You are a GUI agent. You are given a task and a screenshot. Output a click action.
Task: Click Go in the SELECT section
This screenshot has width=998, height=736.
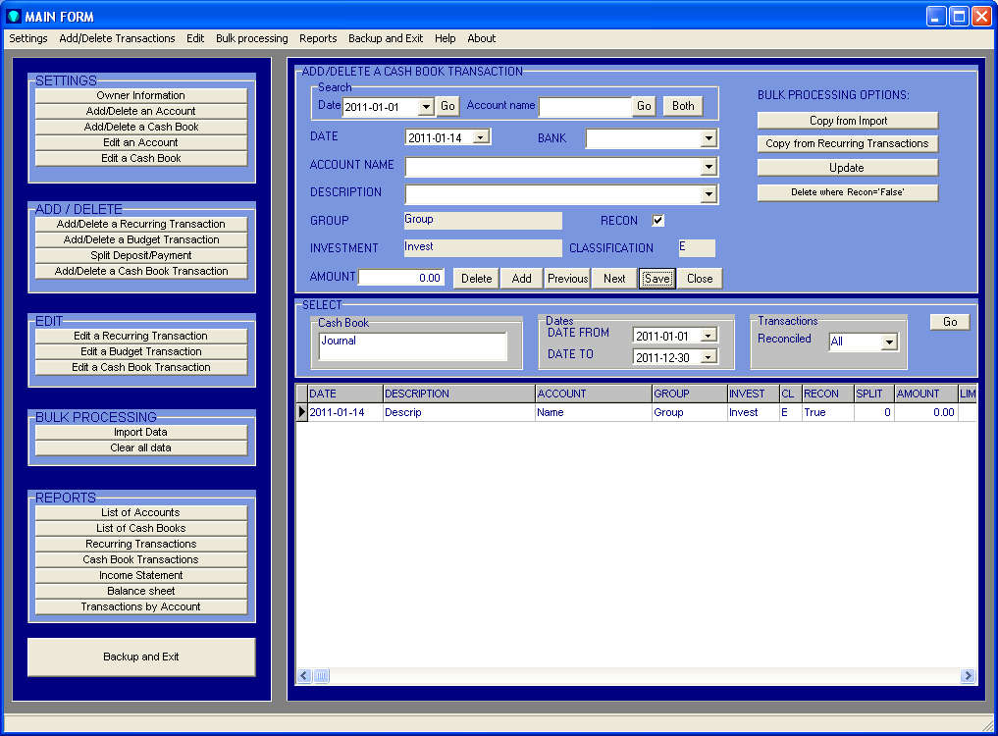pyautogui.click(x=948, y=321)
